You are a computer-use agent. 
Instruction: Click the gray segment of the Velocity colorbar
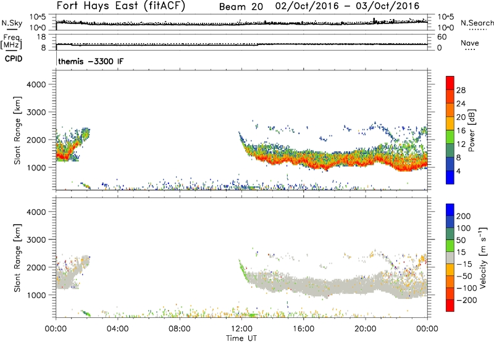[x=450, y=257]
